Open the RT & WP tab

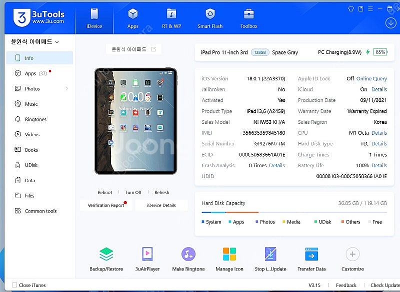[x=171, y=18]
